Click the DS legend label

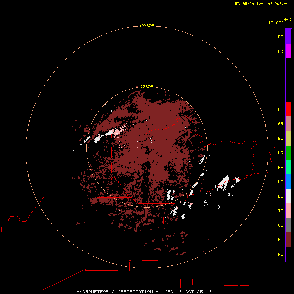tap(280, 196)
